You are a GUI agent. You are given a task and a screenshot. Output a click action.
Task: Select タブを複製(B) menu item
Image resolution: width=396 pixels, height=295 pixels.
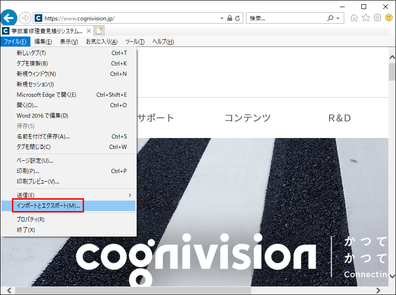pos(68,64)
